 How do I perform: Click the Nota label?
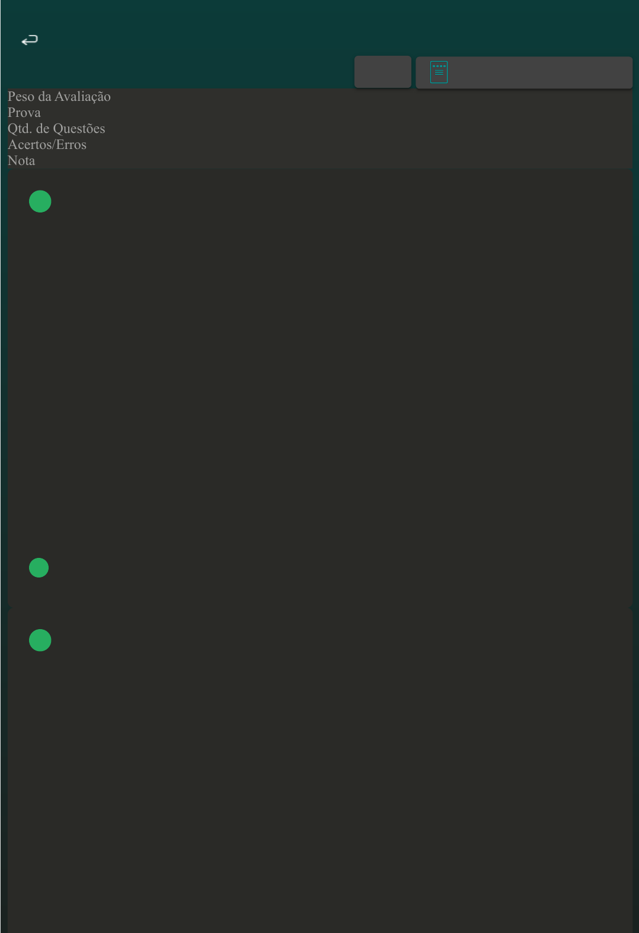(21, 160)
